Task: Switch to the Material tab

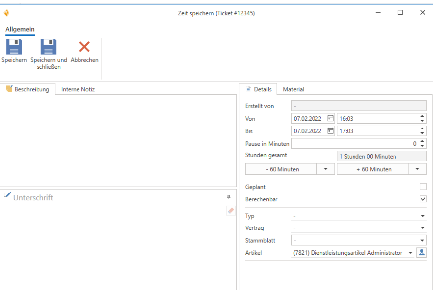Action: pyautogui.click(x=293, y=89)
